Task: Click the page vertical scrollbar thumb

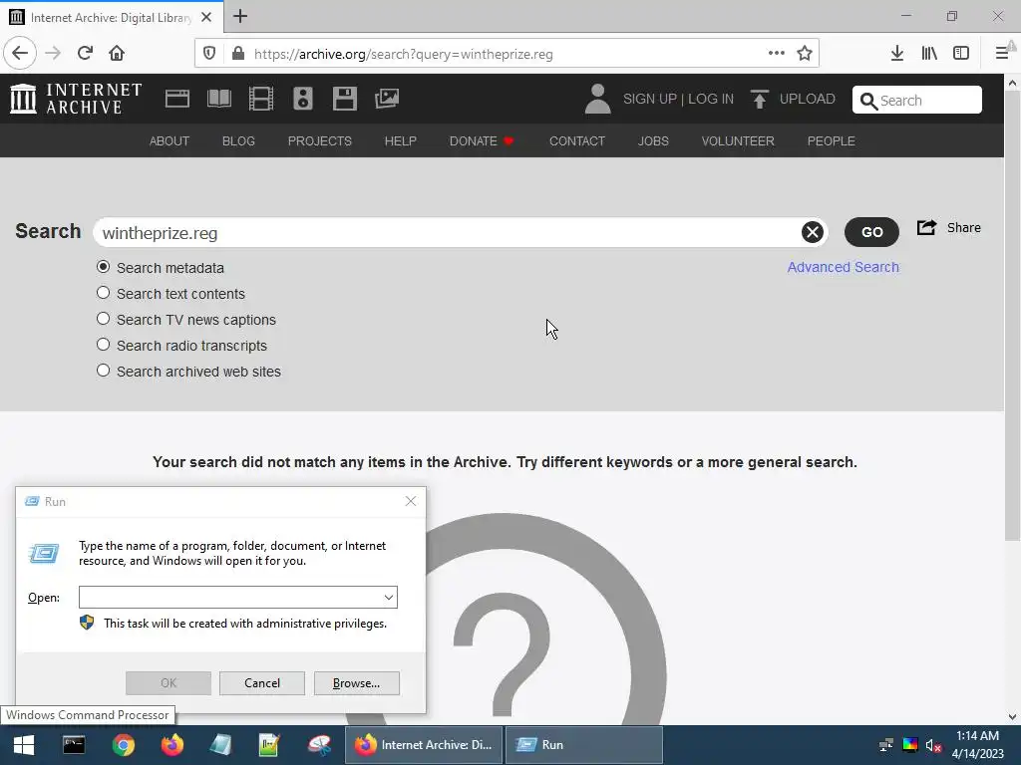Action: 1012,317
